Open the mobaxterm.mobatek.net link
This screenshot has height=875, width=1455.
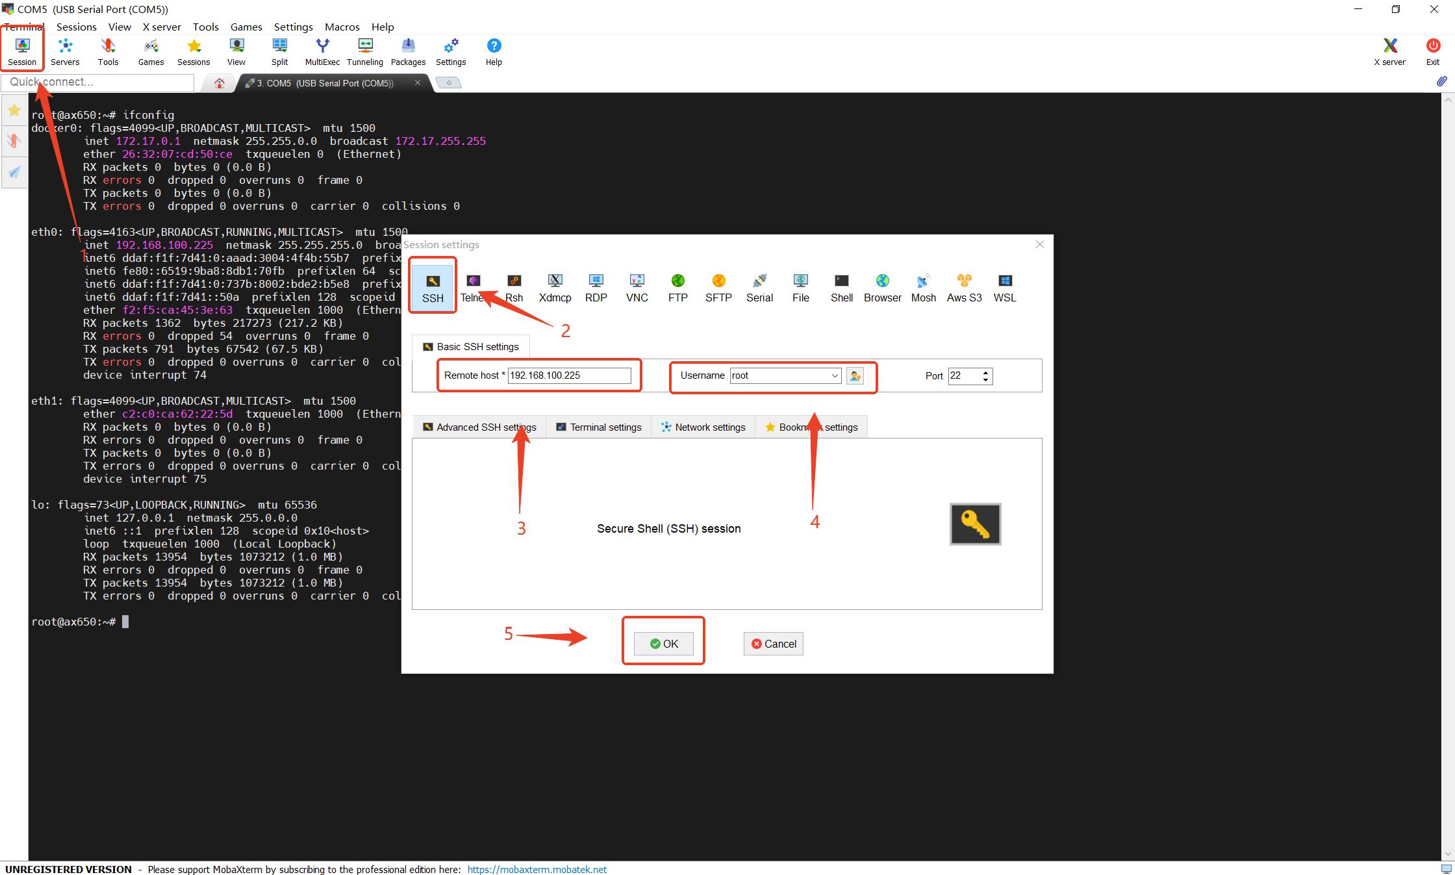(537, 869)
